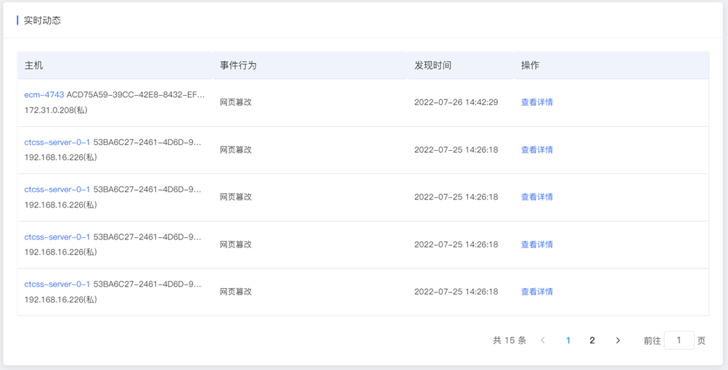Click 查看详情 in the second row
Screen dimensions: 728x370
[x=536, y=149]
